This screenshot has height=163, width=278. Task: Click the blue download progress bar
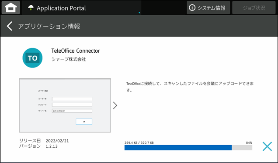[x=188, y=148]
